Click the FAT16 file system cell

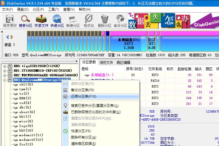coord(155,81)
